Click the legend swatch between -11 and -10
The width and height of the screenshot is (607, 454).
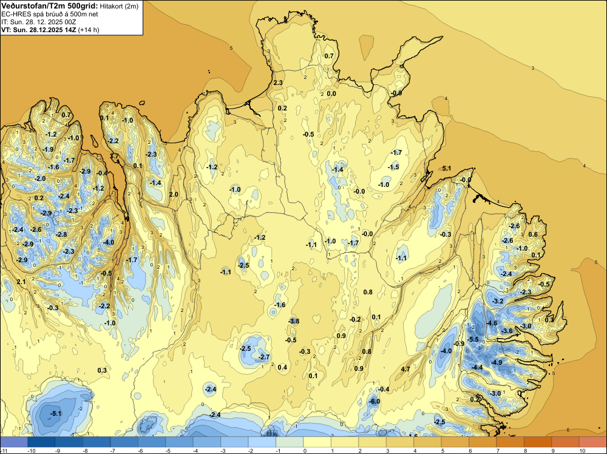pos(14,442)
